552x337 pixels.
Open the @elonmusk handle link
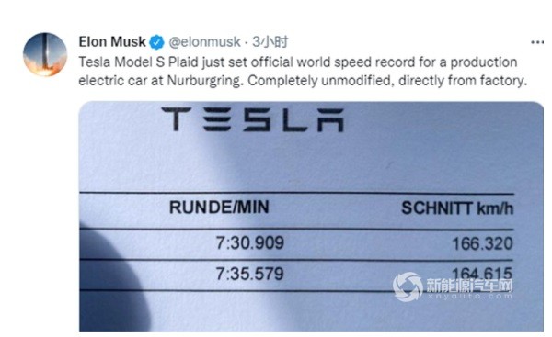click(204, 42)
